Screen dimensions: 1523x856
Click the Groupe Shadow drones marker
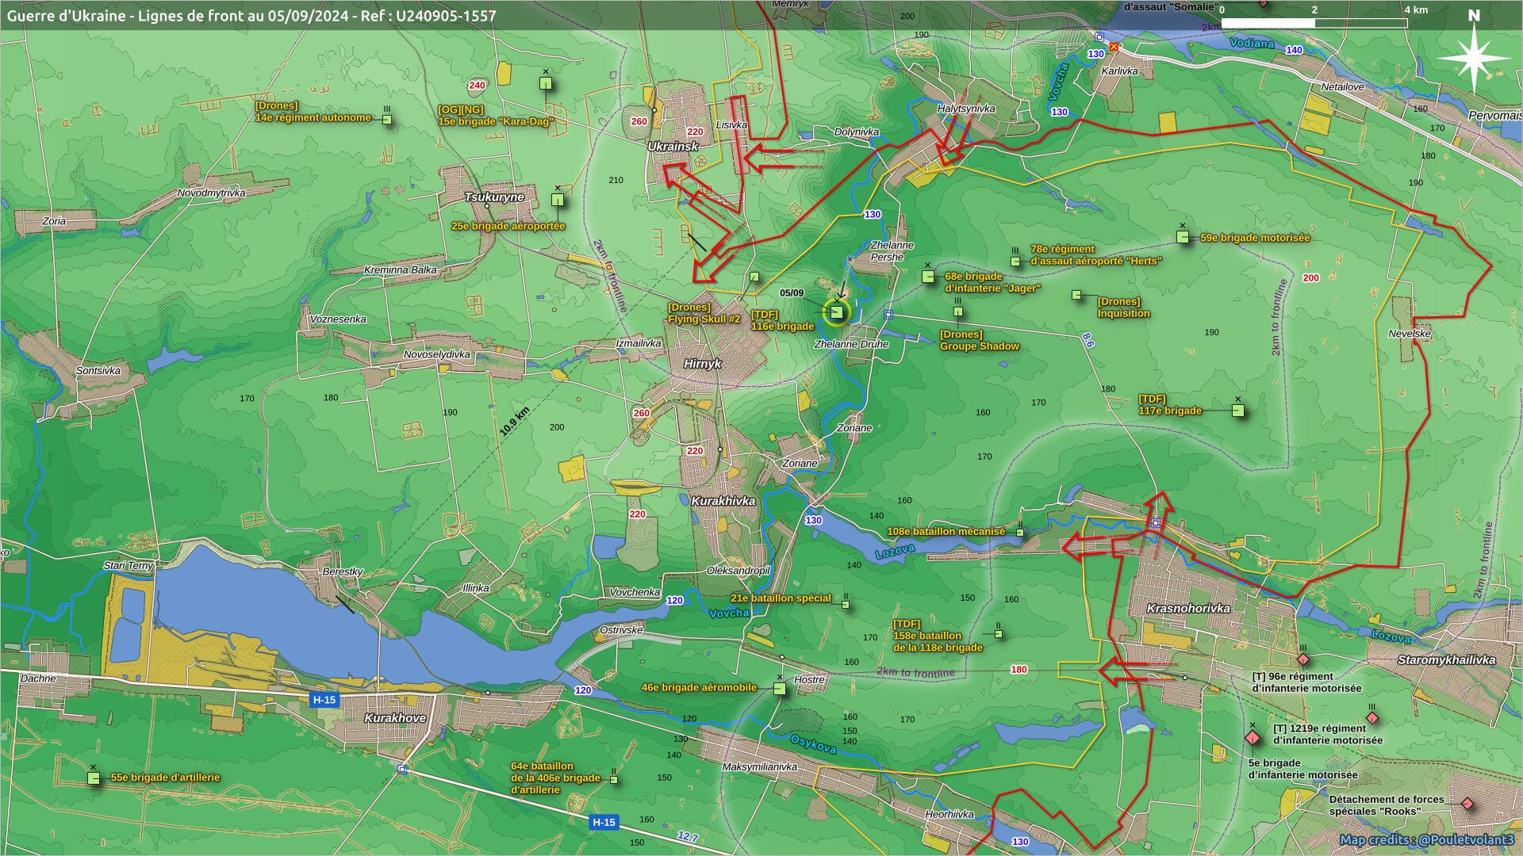[958, 312]
